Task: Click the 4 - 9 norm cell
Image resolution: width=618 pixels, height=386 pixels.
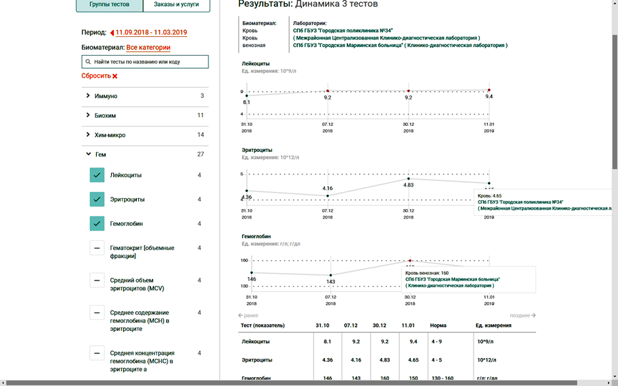Action: 437,342
